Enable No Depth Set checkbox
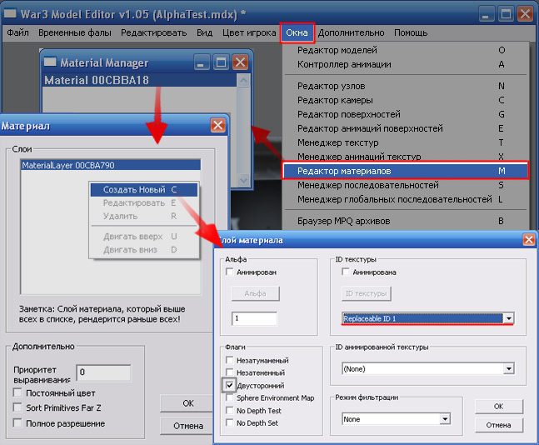 [x=229, y=422]
